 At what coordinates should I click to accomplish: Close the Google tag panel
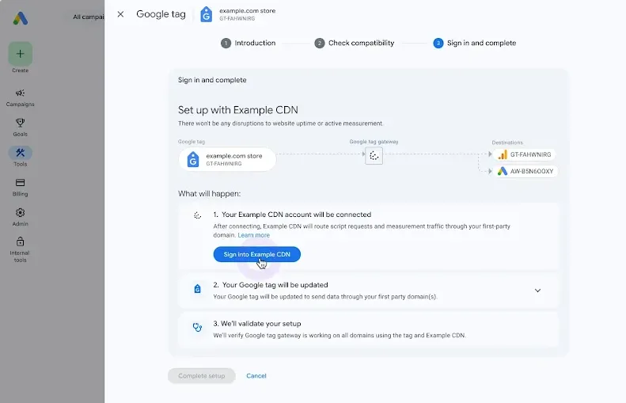(120, 14)
